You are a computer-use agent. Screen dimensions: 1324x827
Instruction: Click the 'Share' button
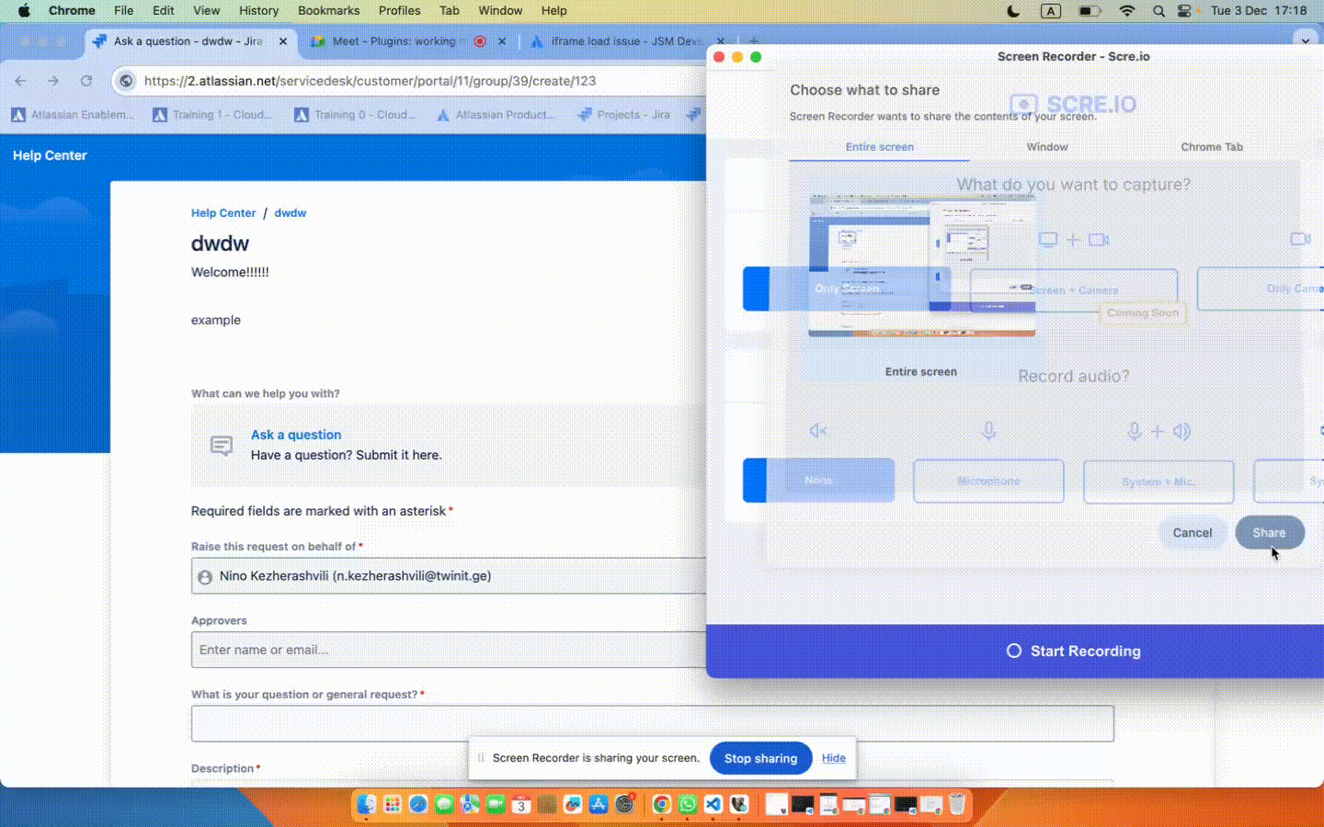1269,533
